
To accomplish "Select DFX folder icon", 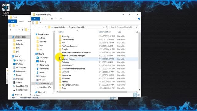I will click(60, 43).
